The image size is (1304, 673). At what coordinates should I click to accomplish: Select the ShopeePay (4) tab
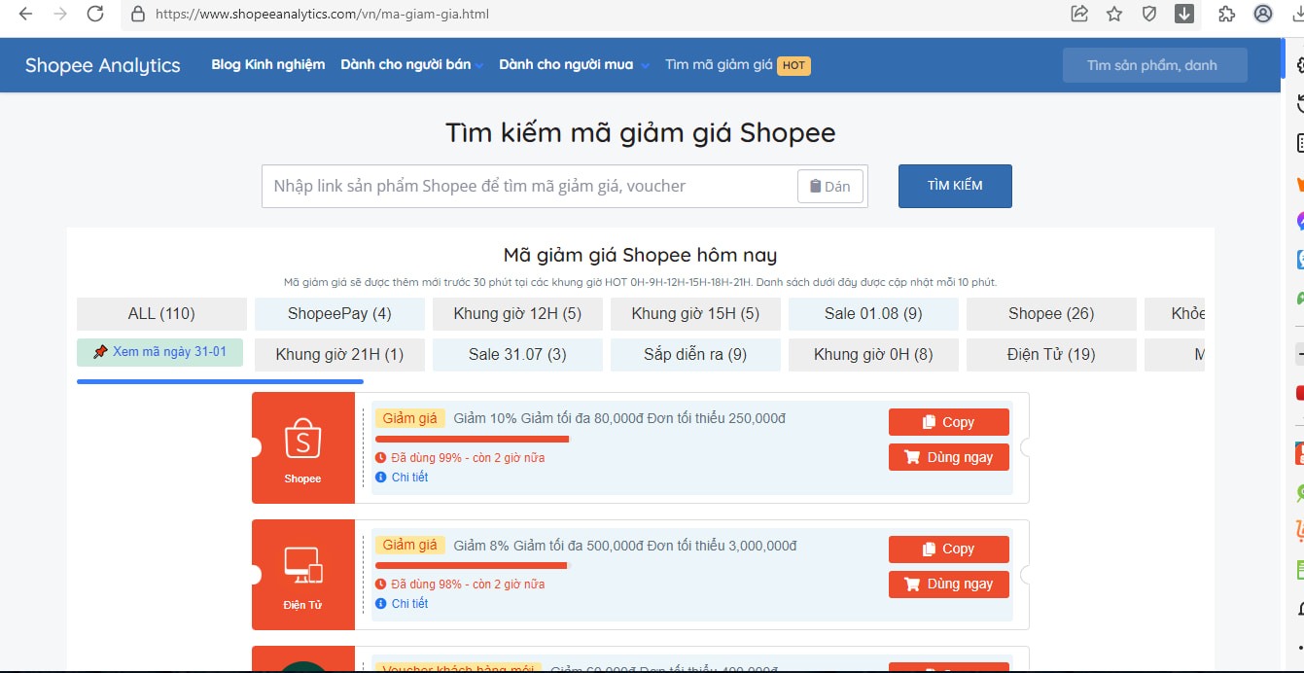pos(339,314)
